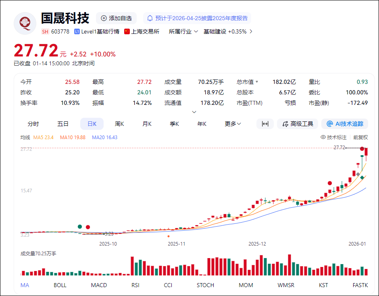Click the 上海交易所 exchange icon

126,31
